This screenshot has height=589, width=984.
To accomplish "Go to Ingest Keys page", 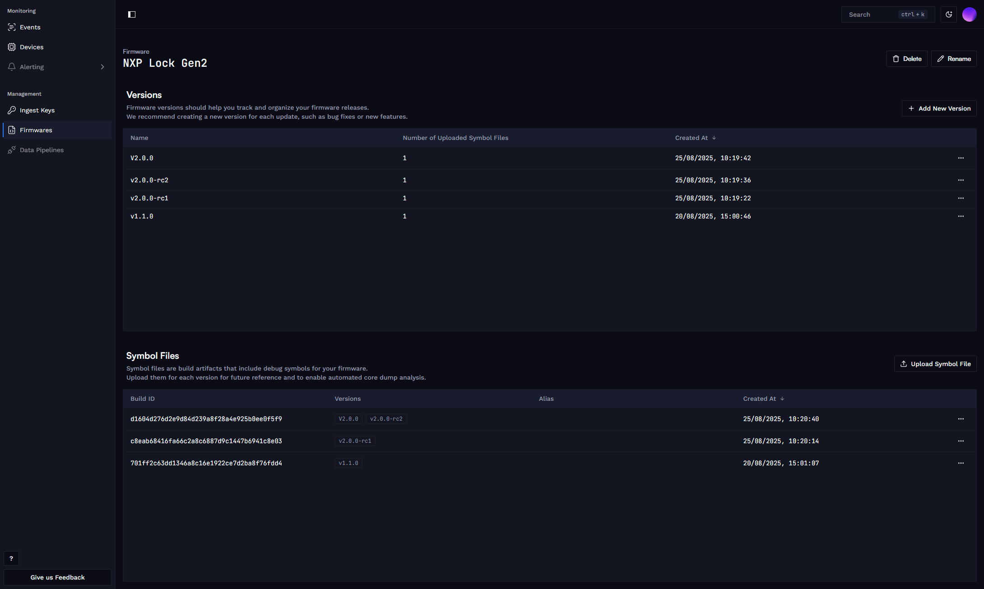I will click(57, 110).
